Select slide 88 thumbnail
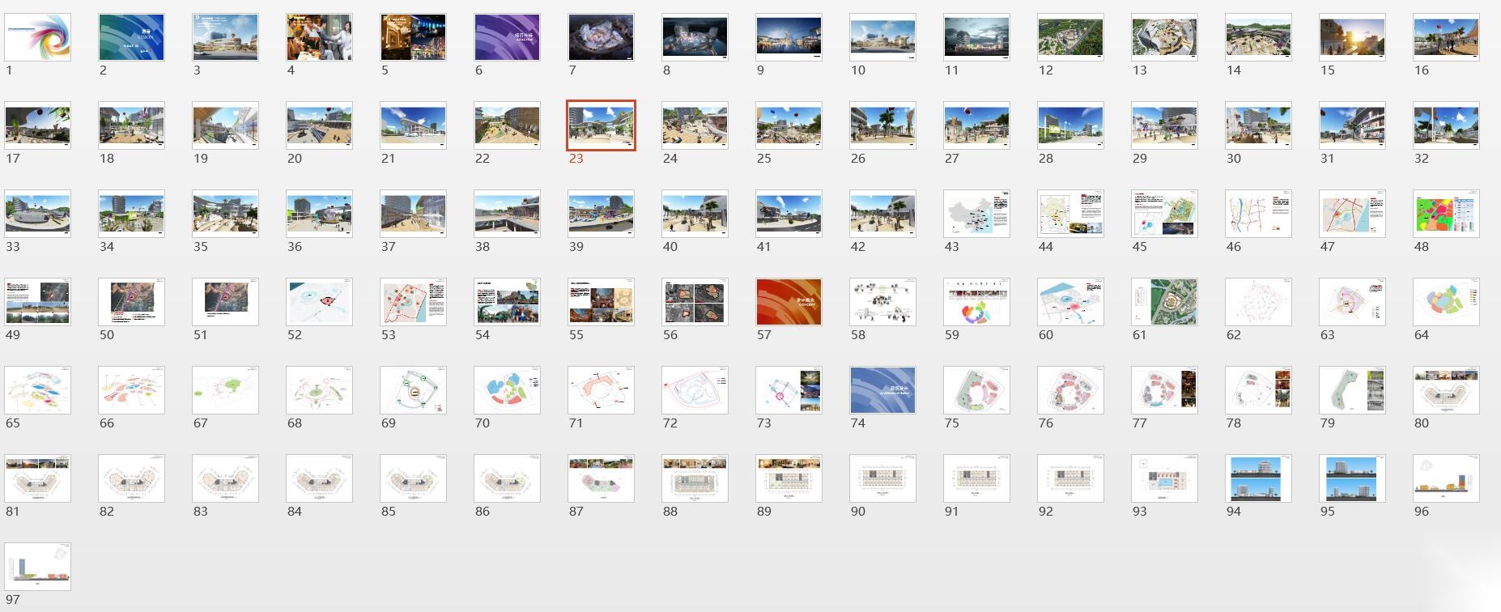1501x612 pixels. pos(695,478)
